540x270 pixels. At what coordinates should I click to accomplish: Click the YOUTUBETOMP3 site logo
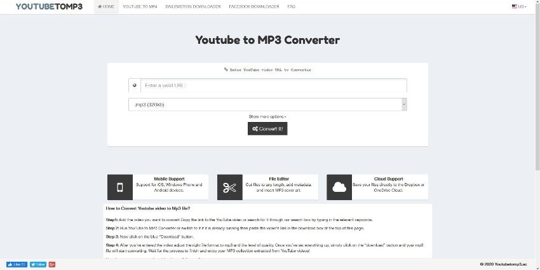click(50, 6)
